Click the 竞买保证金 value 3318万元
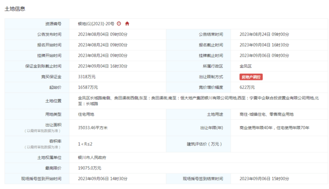The width and height of the screenshot is (329, 189). 88,77
